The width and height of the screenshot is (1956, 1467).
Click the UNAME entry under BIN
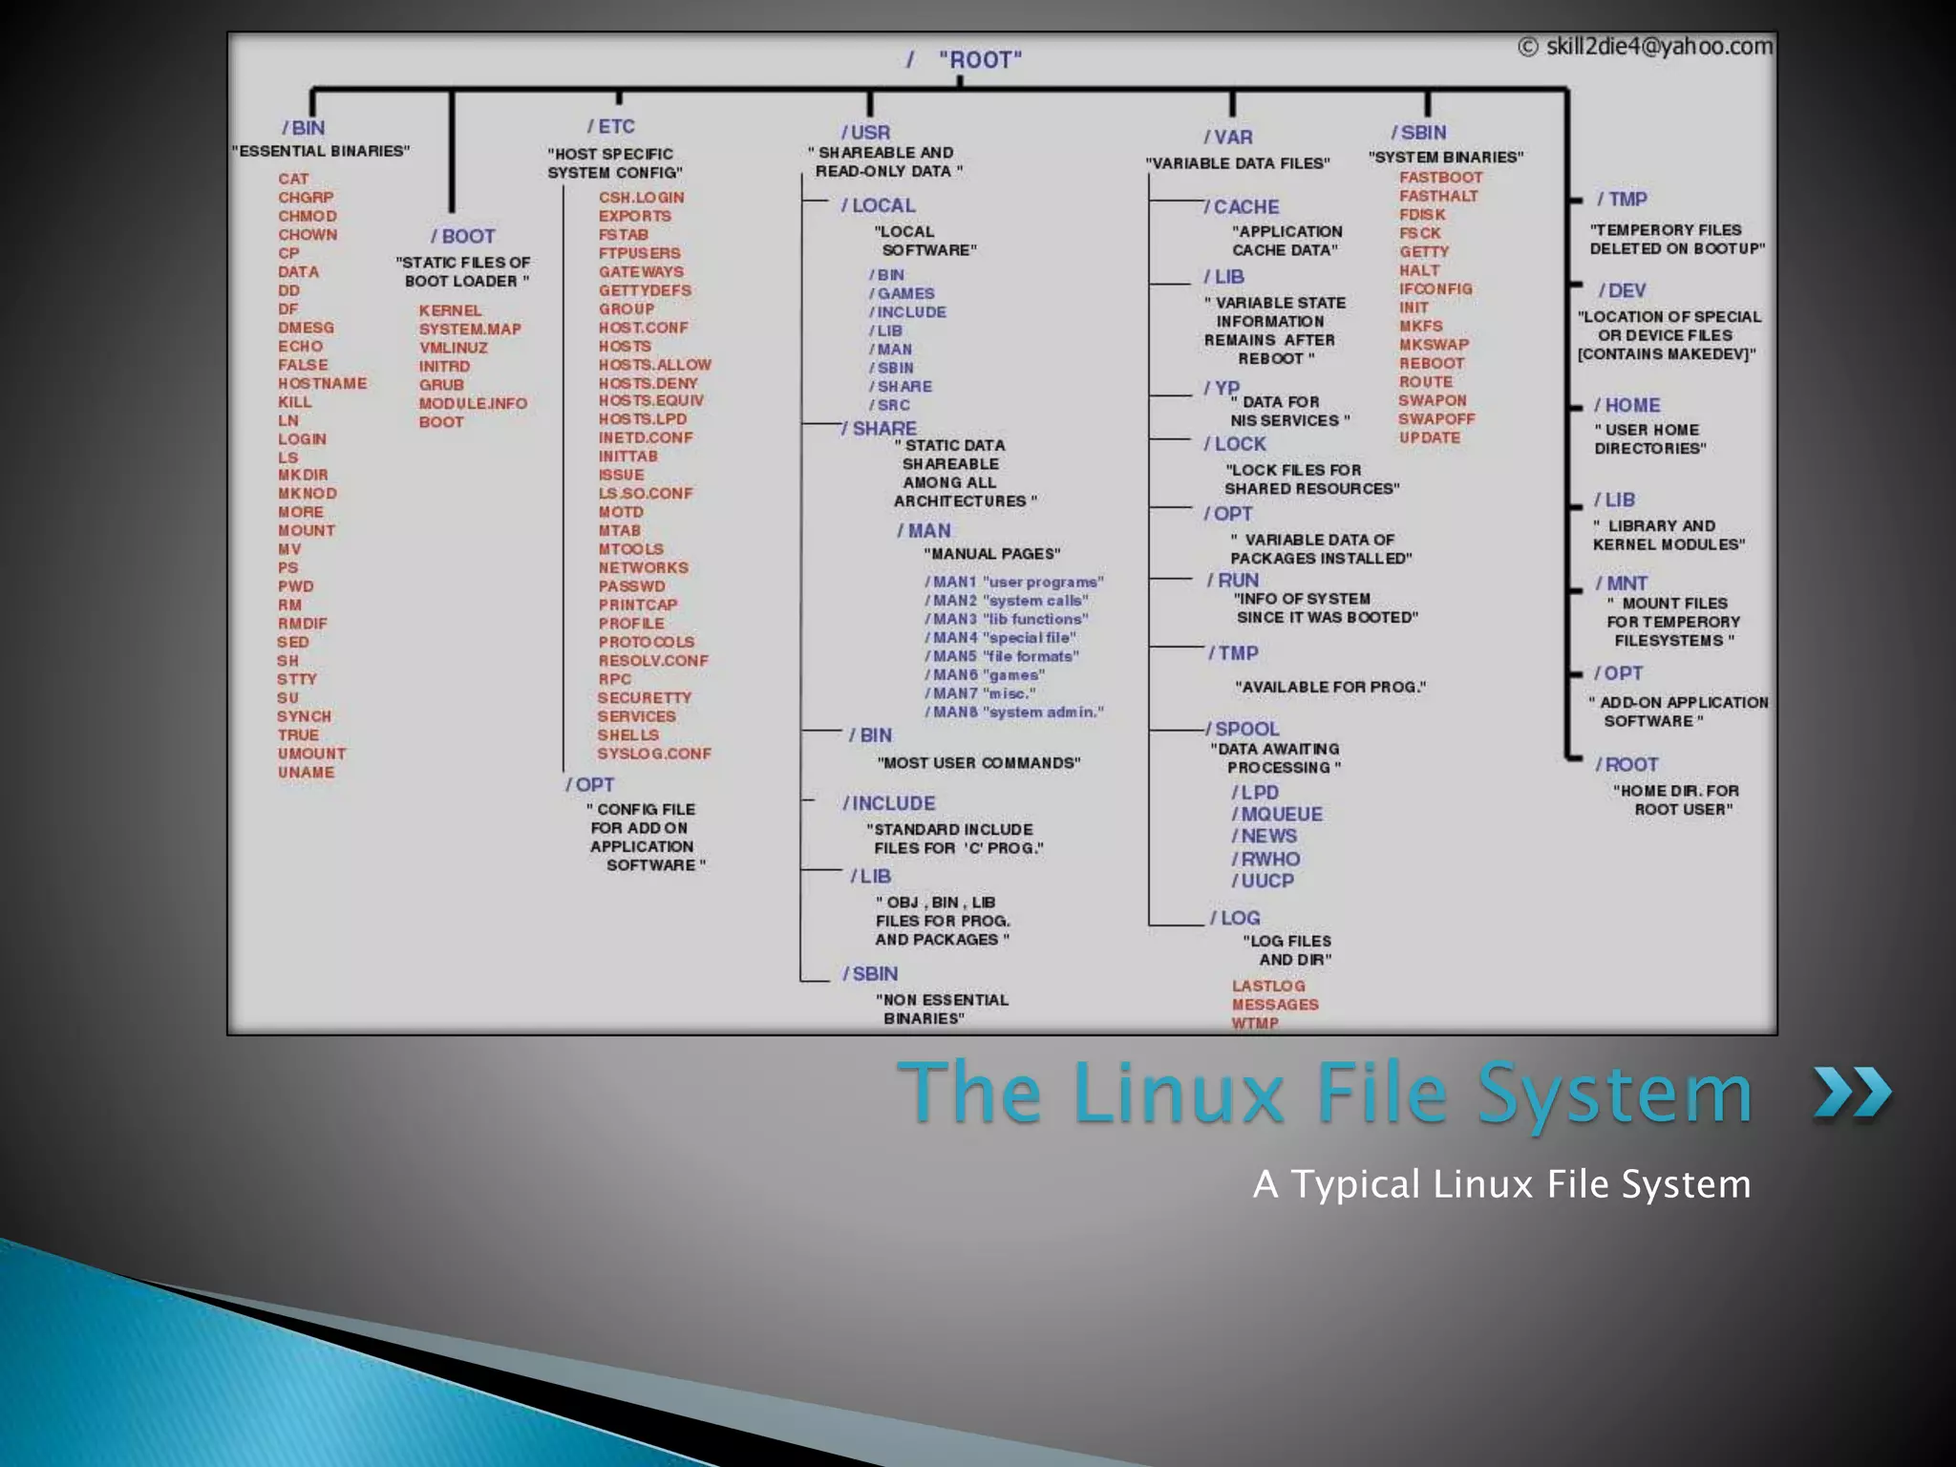point(307,773)
